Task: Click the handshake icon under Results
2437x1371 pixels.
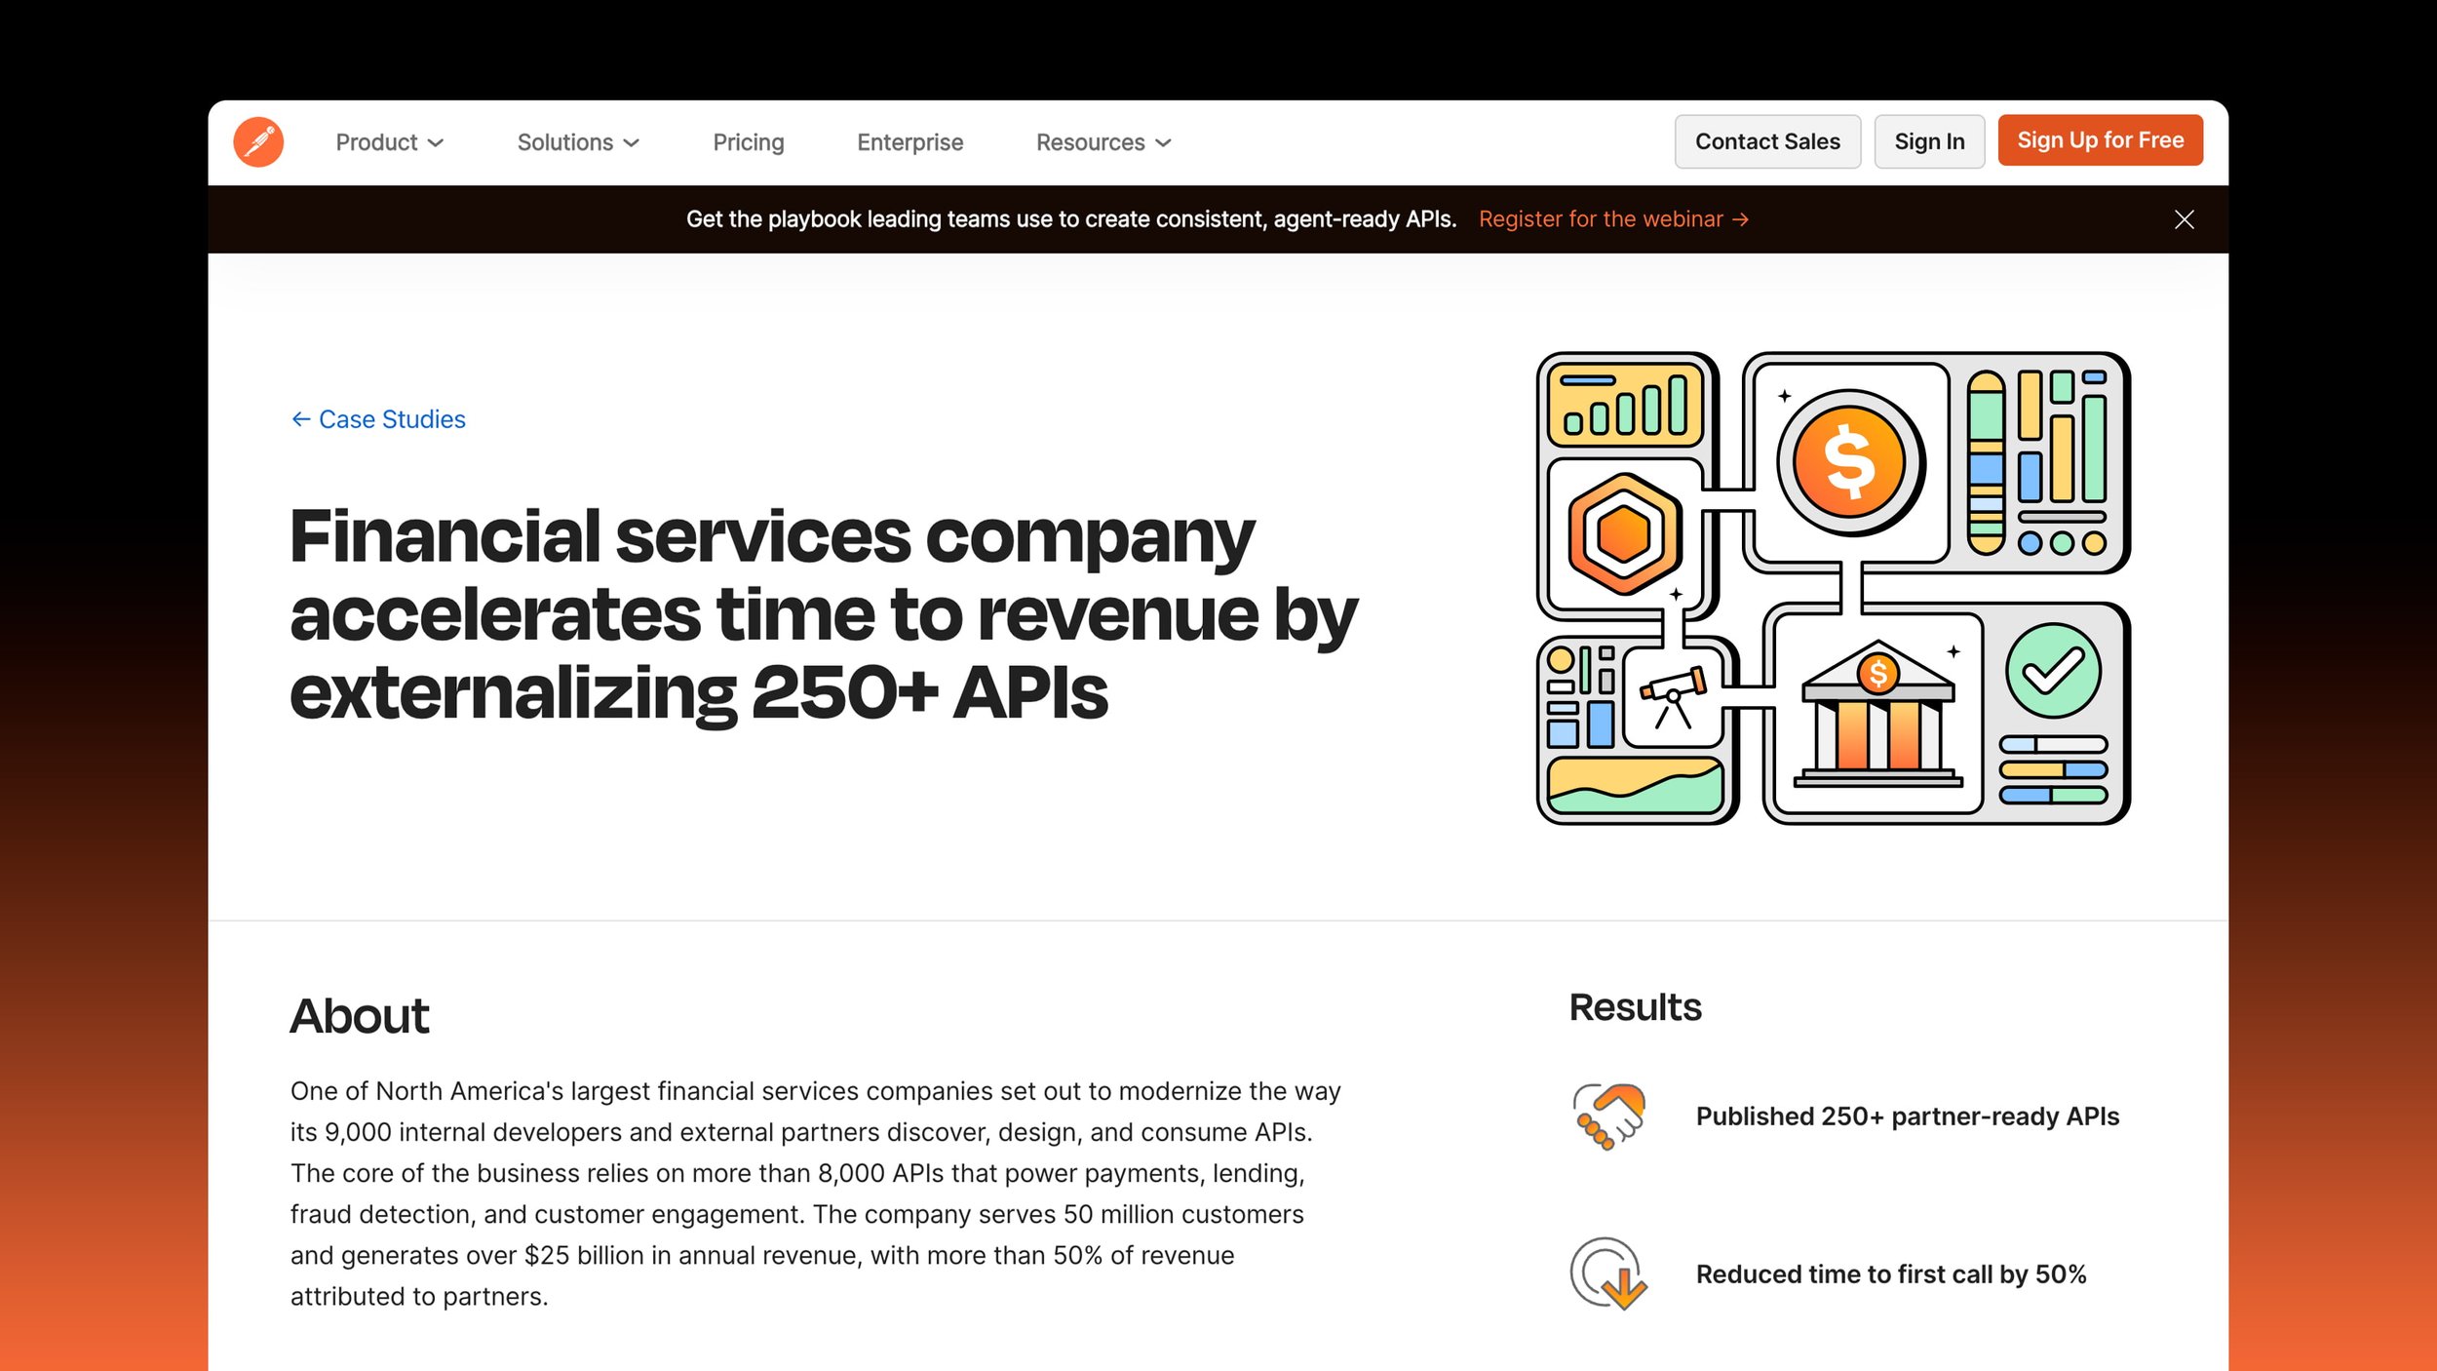Action: coord(1608,1116)
